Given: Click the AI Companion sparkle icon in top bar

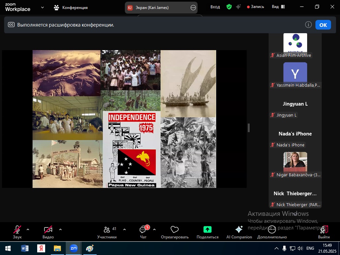Looking at the screenshot, I should point(238,7).
